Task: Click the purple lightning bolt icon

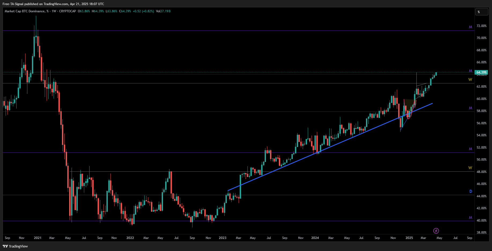Action: (436, 231)
